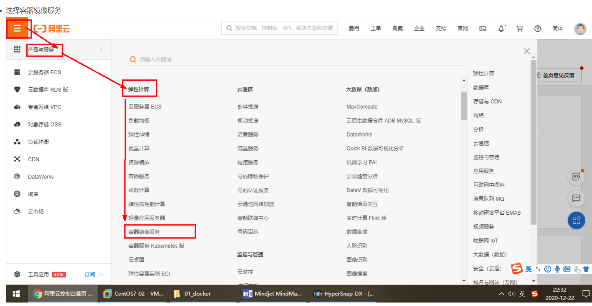Click the orange keyword search icon
Image resolution: width=592 pixels, height=306 pixels.
[x=133, y=59]
